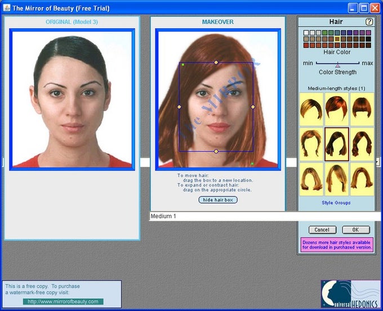Click the Medium 1 text field
The height and width of the screenshot is (311, 383).
265,216
